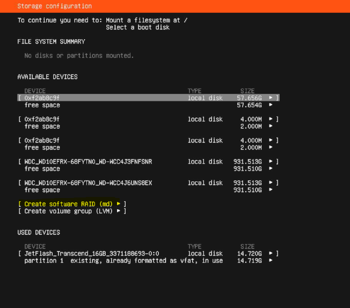The image size is (350, 308).
Task: Click the 931.510G arrow under WCC4J3FNFSNR
Action: 271,168
